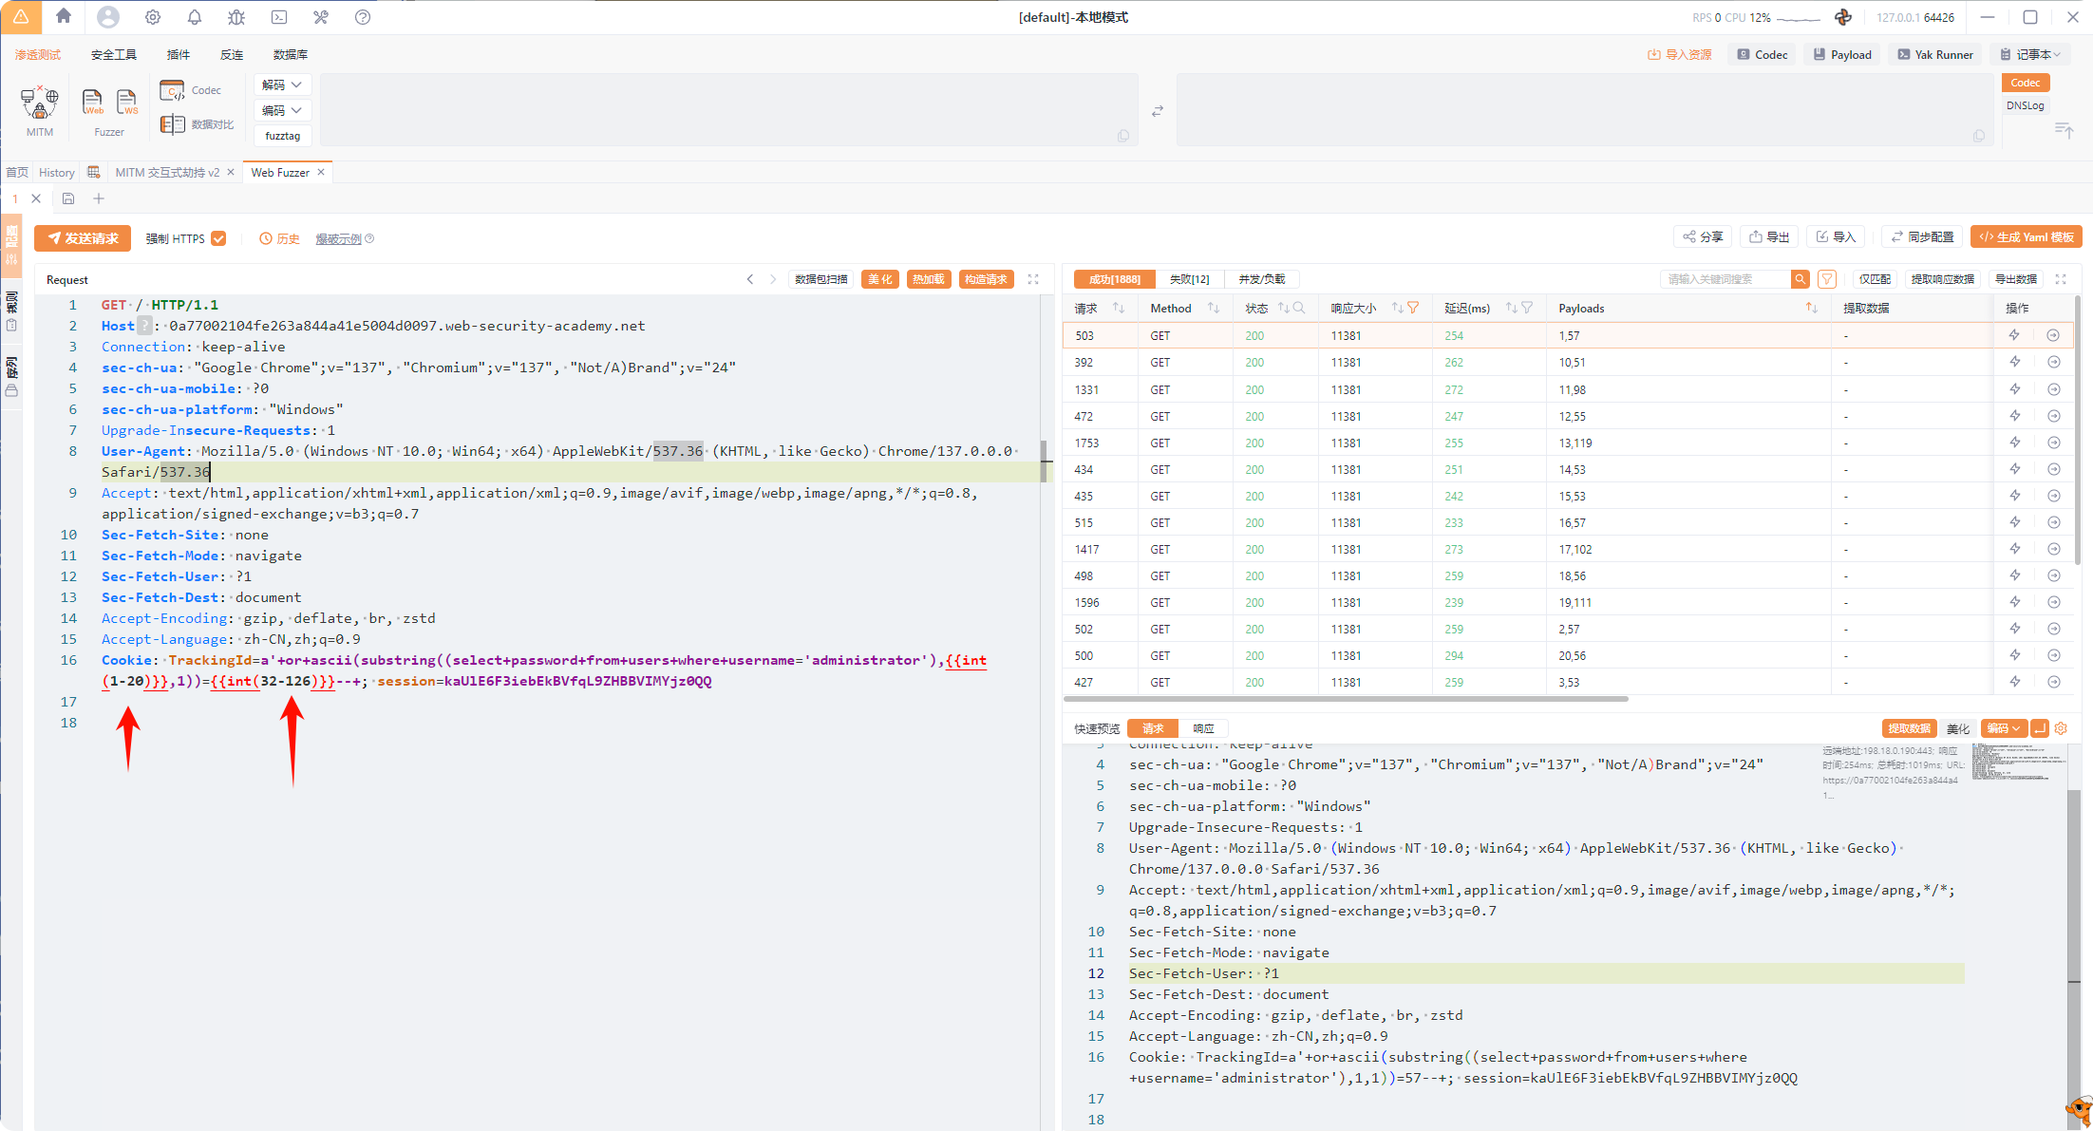Open the WebSocket Fuzzer icon
This screenshot has height=1131, width=2093.
coord(126,102)
